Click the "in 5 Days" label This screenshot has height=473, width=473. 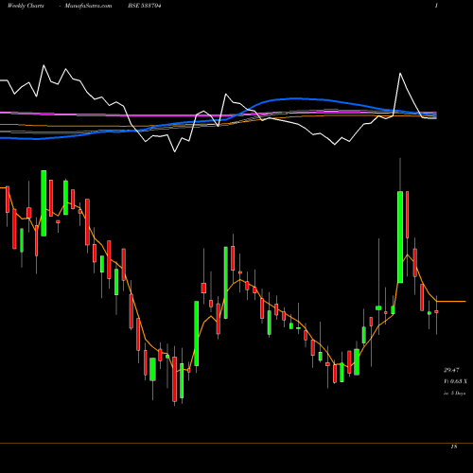pos(454,394)
